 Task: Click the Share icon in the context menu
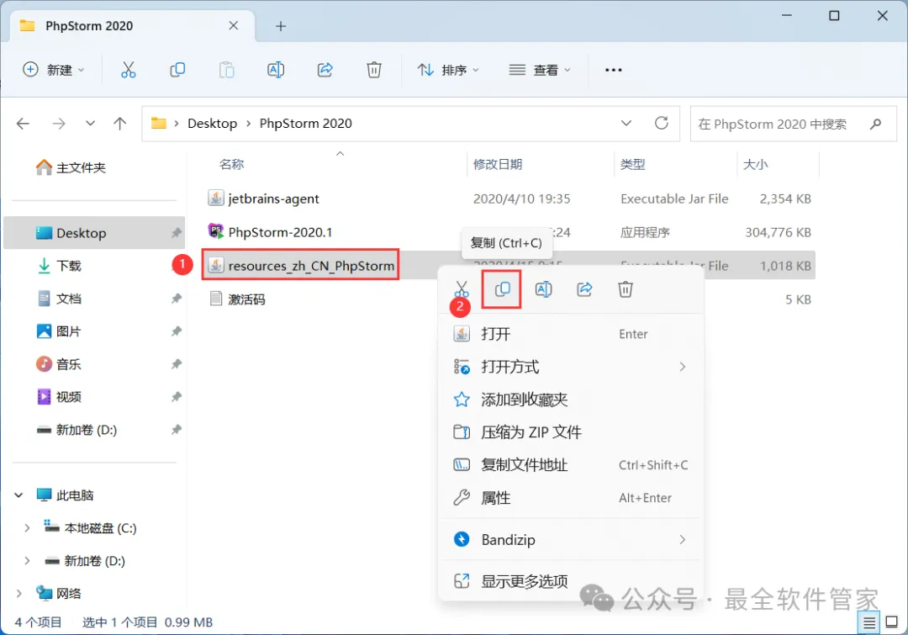[x=584, y=288]
